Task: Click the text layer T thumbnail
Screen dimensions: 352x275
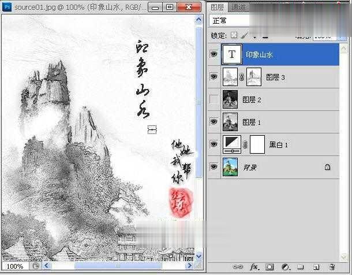Action: 232,54
